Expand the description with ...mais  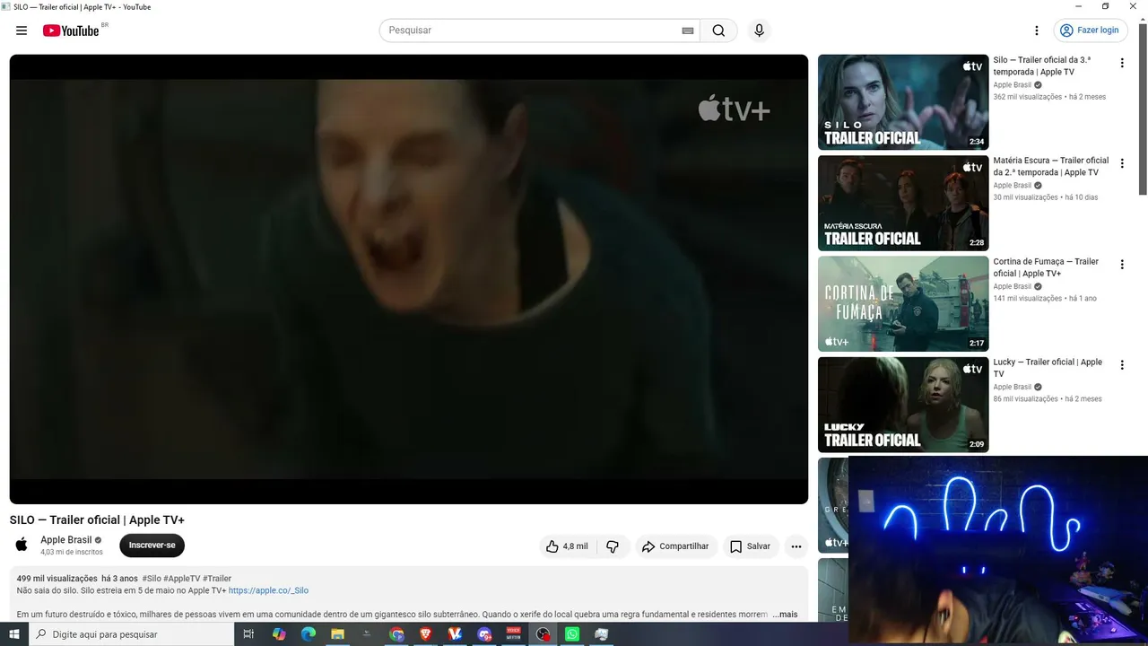pos(785,615)
